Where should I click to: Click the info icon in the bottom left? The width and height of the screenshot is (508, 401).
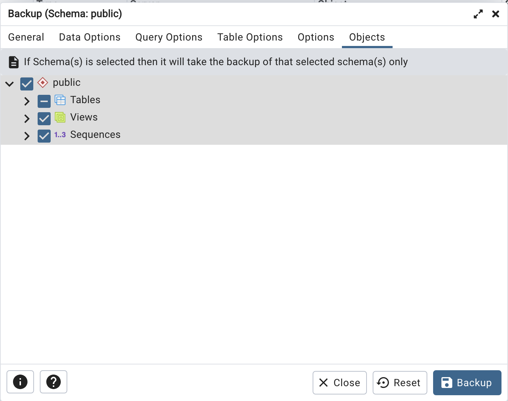point(20,382)
